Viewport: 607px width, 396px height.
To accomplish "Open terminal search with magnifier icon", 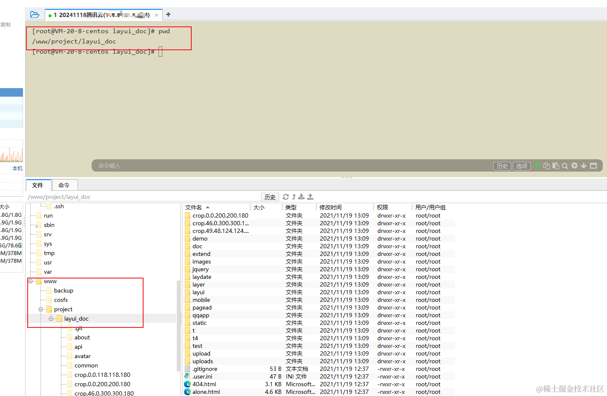I will tap(565, 166).
